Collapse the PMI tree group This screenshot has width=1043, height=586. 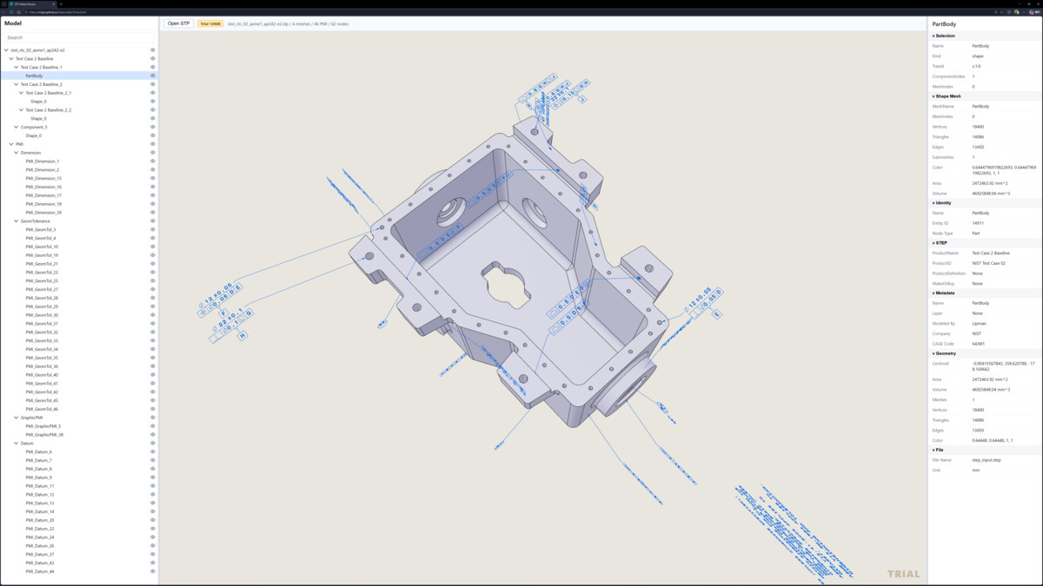(x=11, y=144)
